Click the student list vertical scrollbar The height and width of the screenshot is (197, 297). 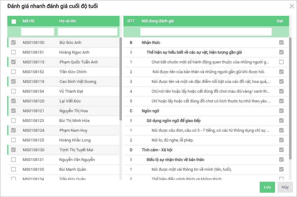click(121, 79)
